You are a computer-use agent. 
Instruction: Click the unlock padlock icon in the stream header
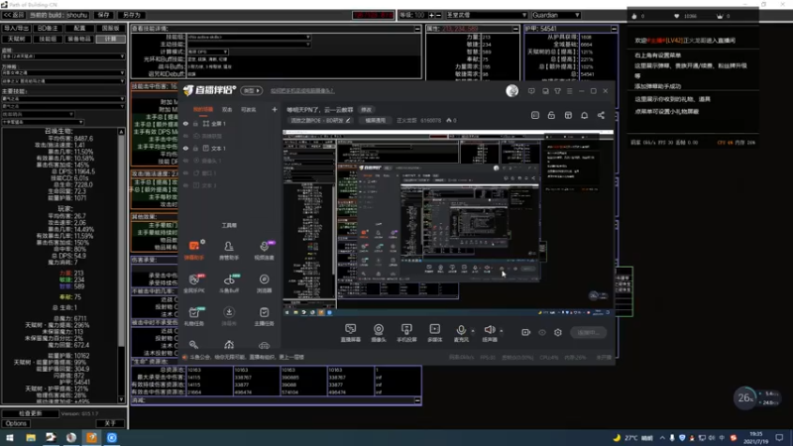point(551,115)
